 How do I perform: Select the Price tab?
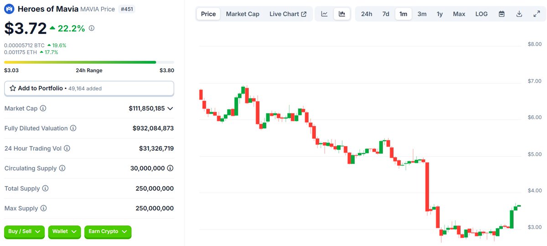coord(208,14)
